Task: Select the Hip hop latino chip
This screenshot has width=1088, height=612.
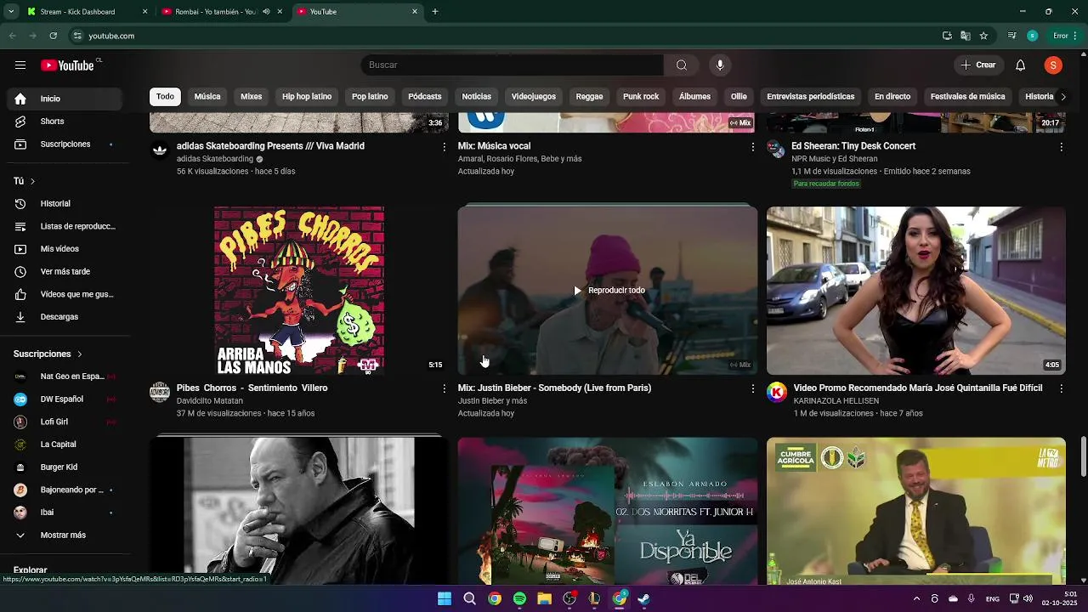Action: [x=307, y=97]
